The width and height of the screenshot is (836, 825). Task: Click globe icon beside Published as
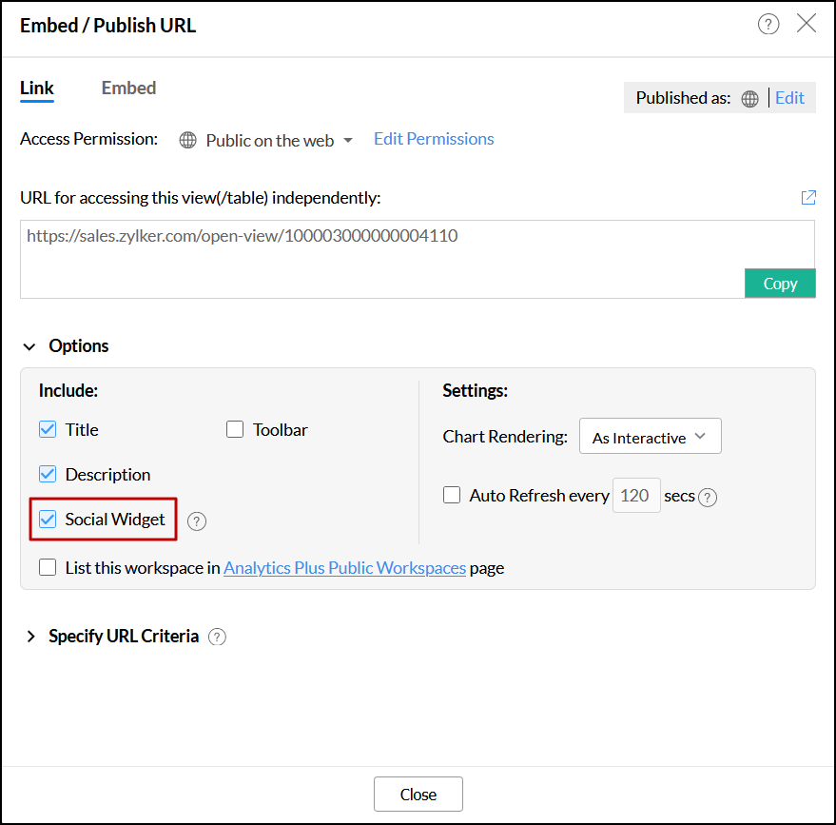750,98
